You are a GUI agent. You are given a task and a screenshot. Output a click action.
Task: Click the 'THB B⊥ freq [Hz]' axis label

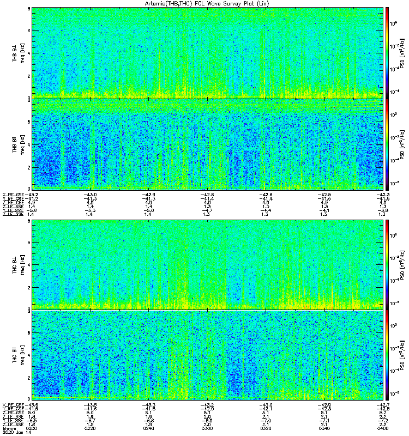pos(19,53)
